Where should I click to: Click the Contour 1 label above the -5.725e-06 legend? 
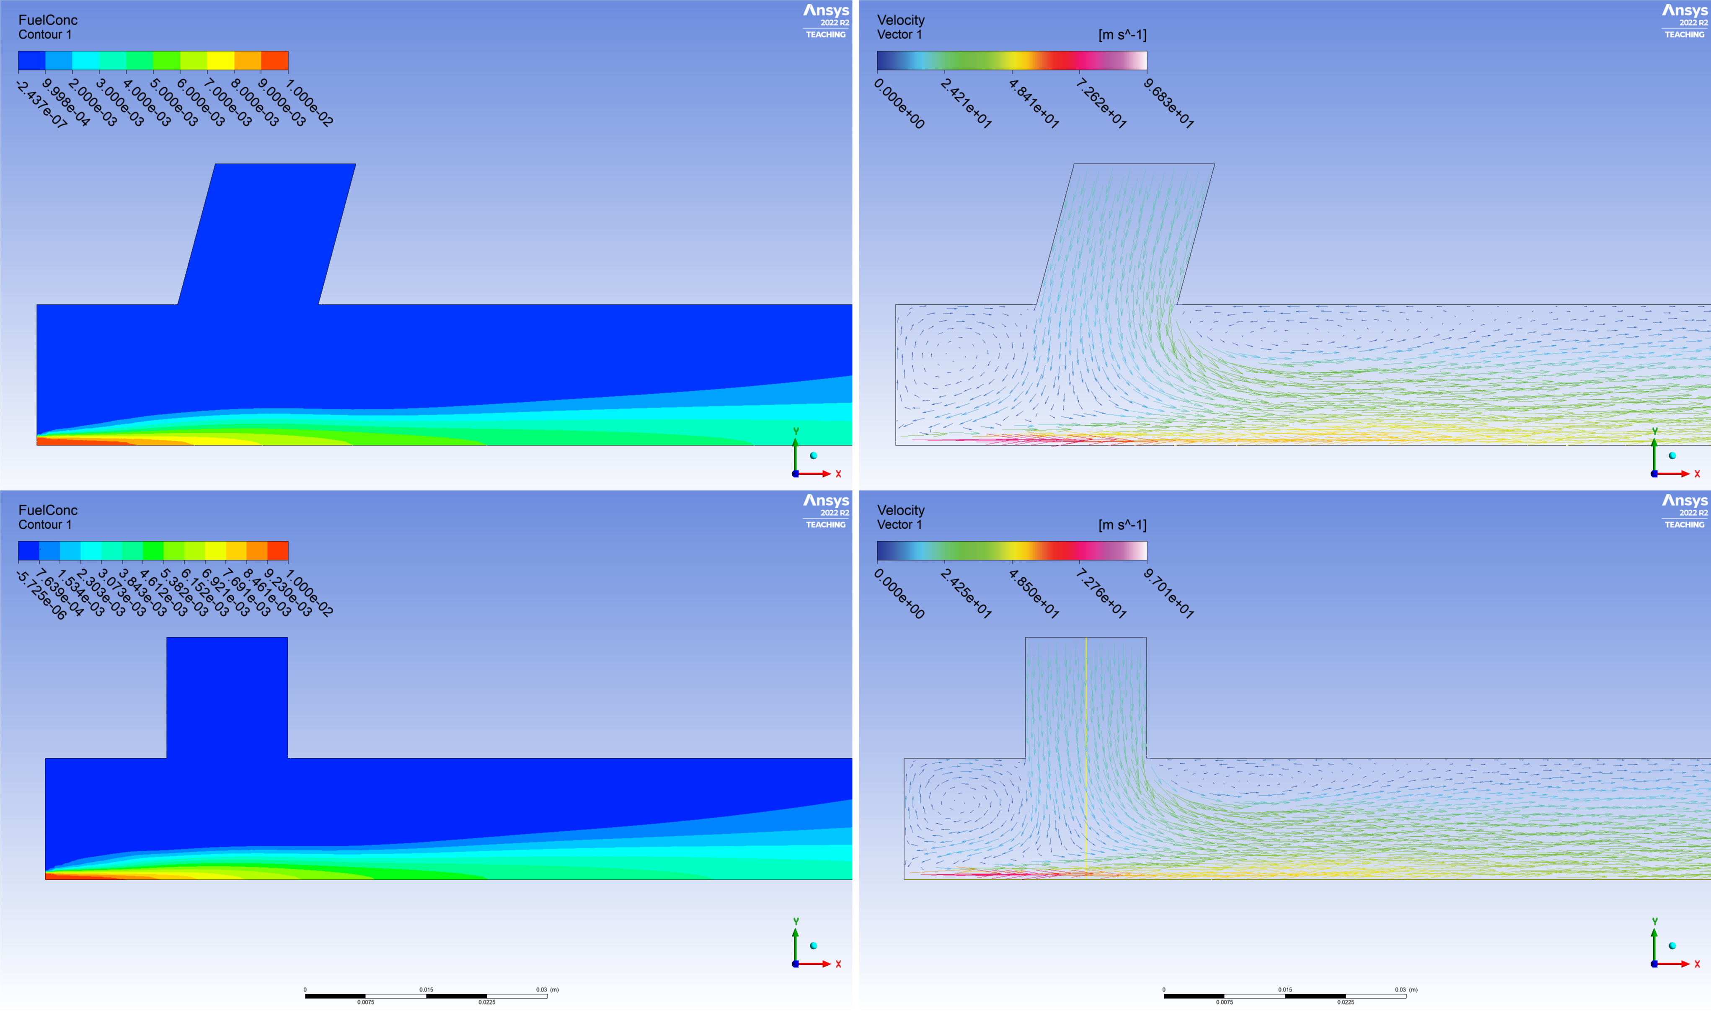click(45, 524)
